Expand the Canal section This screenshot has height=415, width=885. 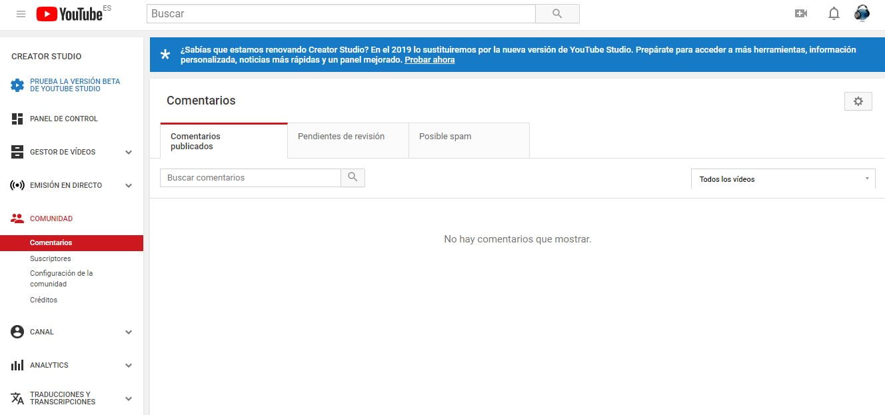129,332
